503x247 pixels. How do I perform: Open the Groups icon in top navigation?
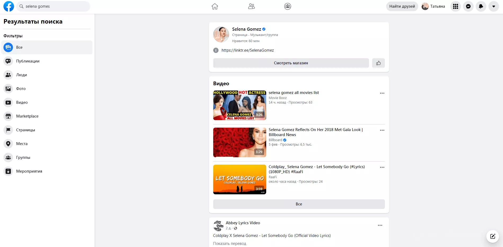[288, 6]
